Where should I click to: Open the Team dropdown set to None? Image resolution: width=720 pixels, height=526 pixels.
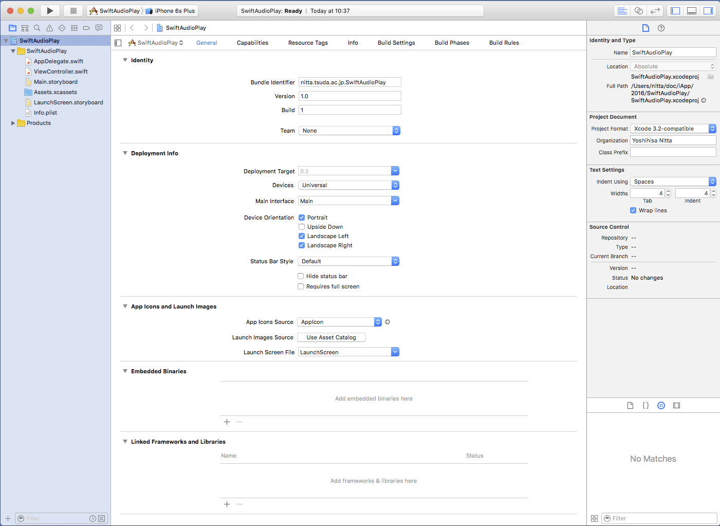[x=349, y=131]
